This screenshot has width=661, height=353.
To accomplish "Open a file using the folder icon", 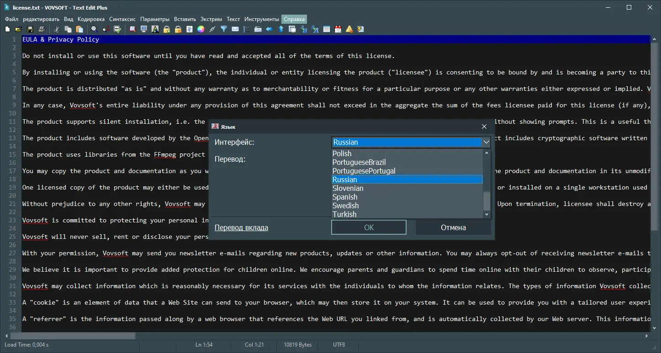I will pyautogui.click(x=19, y=29).
